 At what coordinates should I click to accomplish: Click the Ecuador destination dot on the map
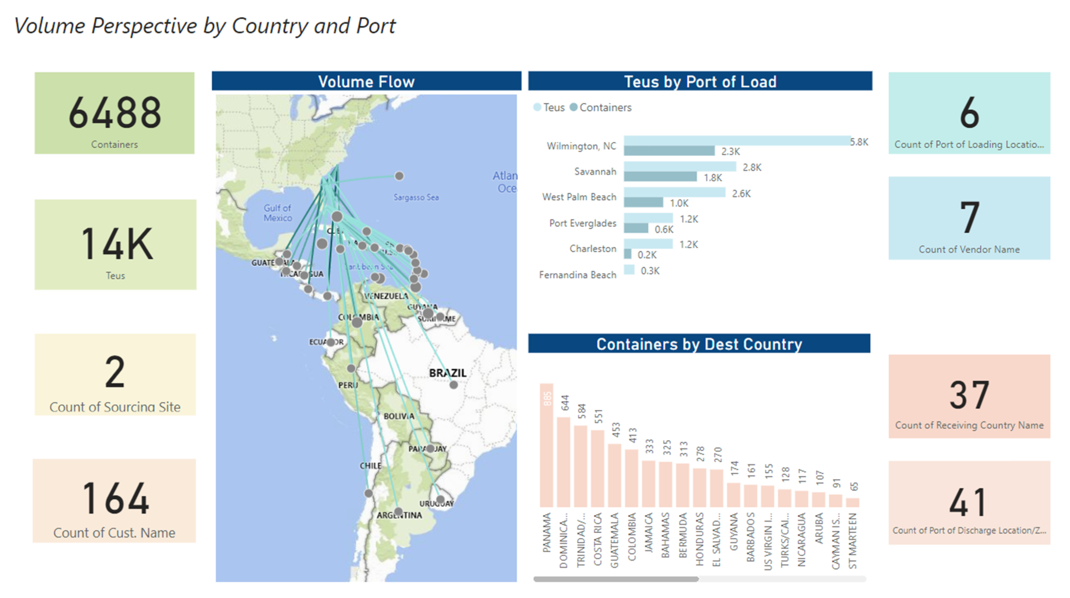(331, 342)
